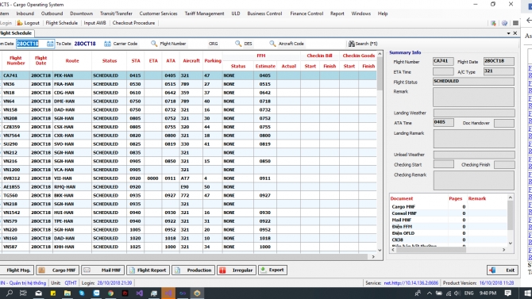Open Chrome from the Windows taskbar
This screenshot has width=532, height=299.
(x=110, y=293)
